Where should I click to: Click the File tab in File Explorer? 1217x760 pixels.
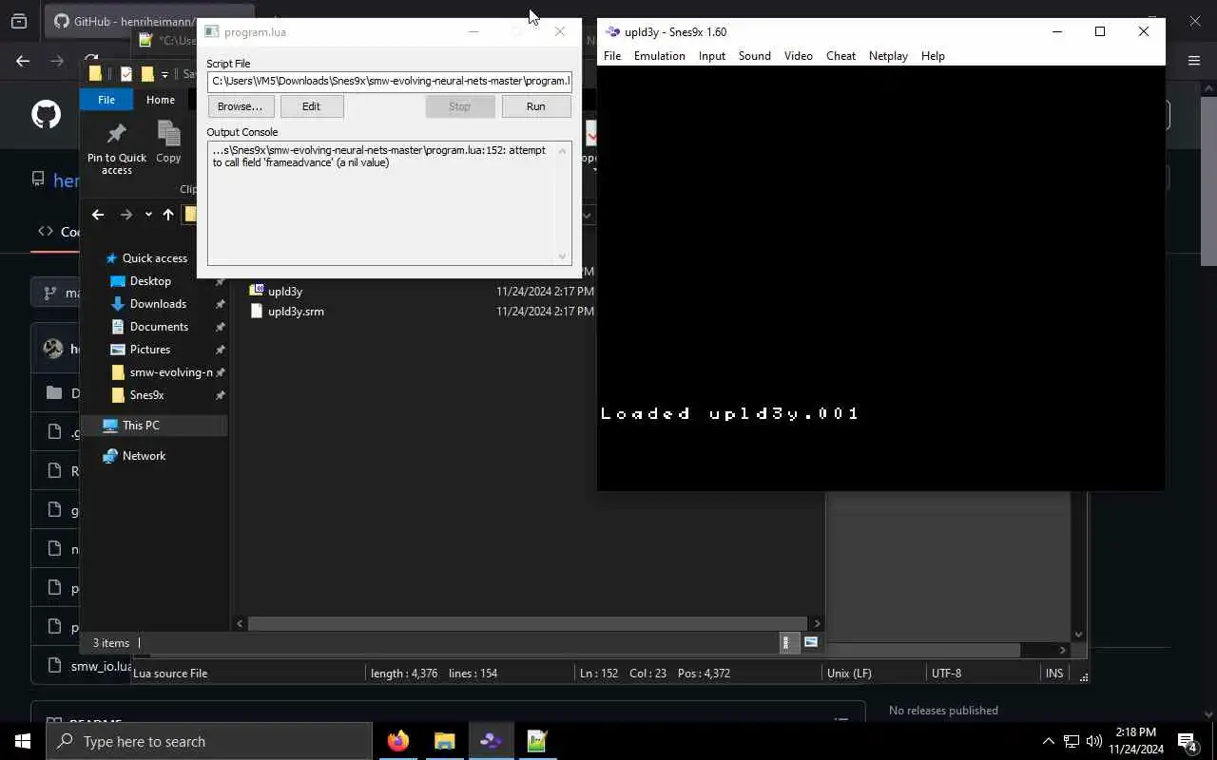click(106, 100)
